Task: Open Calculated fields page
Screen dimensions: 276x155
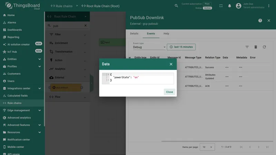Action: point(22,96)
